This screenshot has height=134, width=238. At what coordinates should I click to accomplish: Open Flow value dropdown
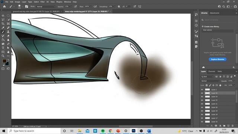[x=91, y=7]
